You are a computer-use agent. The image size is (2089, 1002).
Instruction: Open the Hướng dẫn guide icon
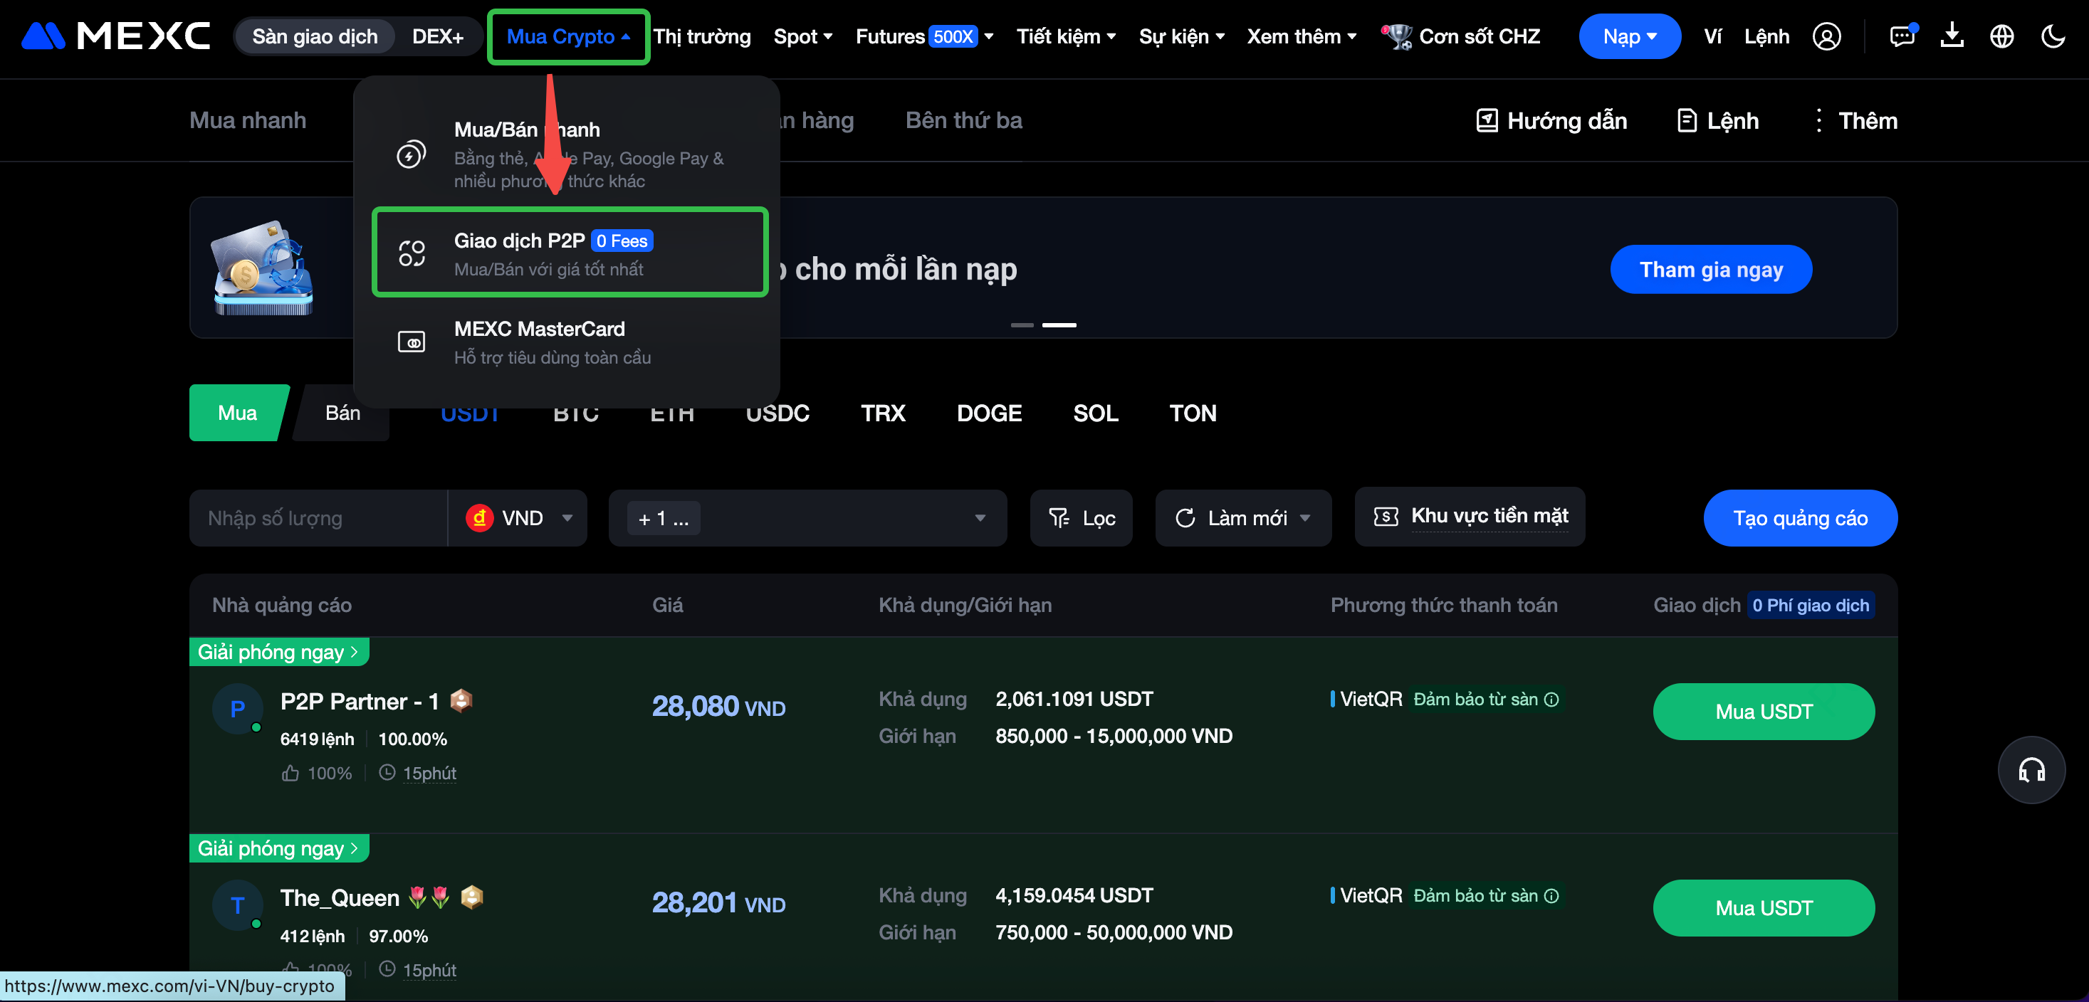pyautogui.click(x=1487, y=121)
